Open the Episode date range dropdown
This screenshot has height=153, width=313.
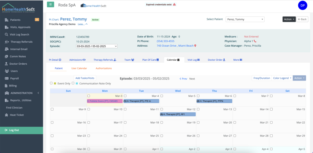(97, 46)
